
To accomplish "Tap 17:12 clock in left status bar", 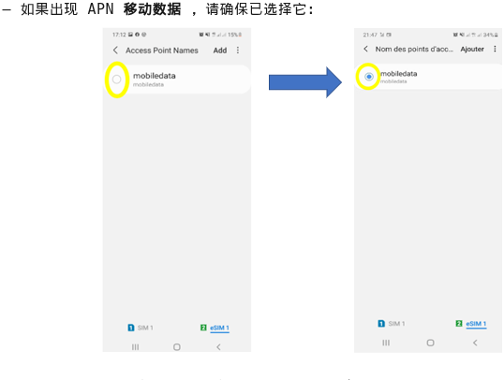I will (119, 35).
